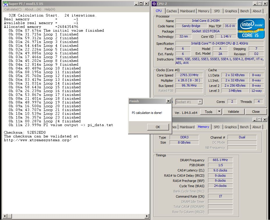Click the Cores value 2
This screenshot has width=270, height=220.
coord(232,101)
